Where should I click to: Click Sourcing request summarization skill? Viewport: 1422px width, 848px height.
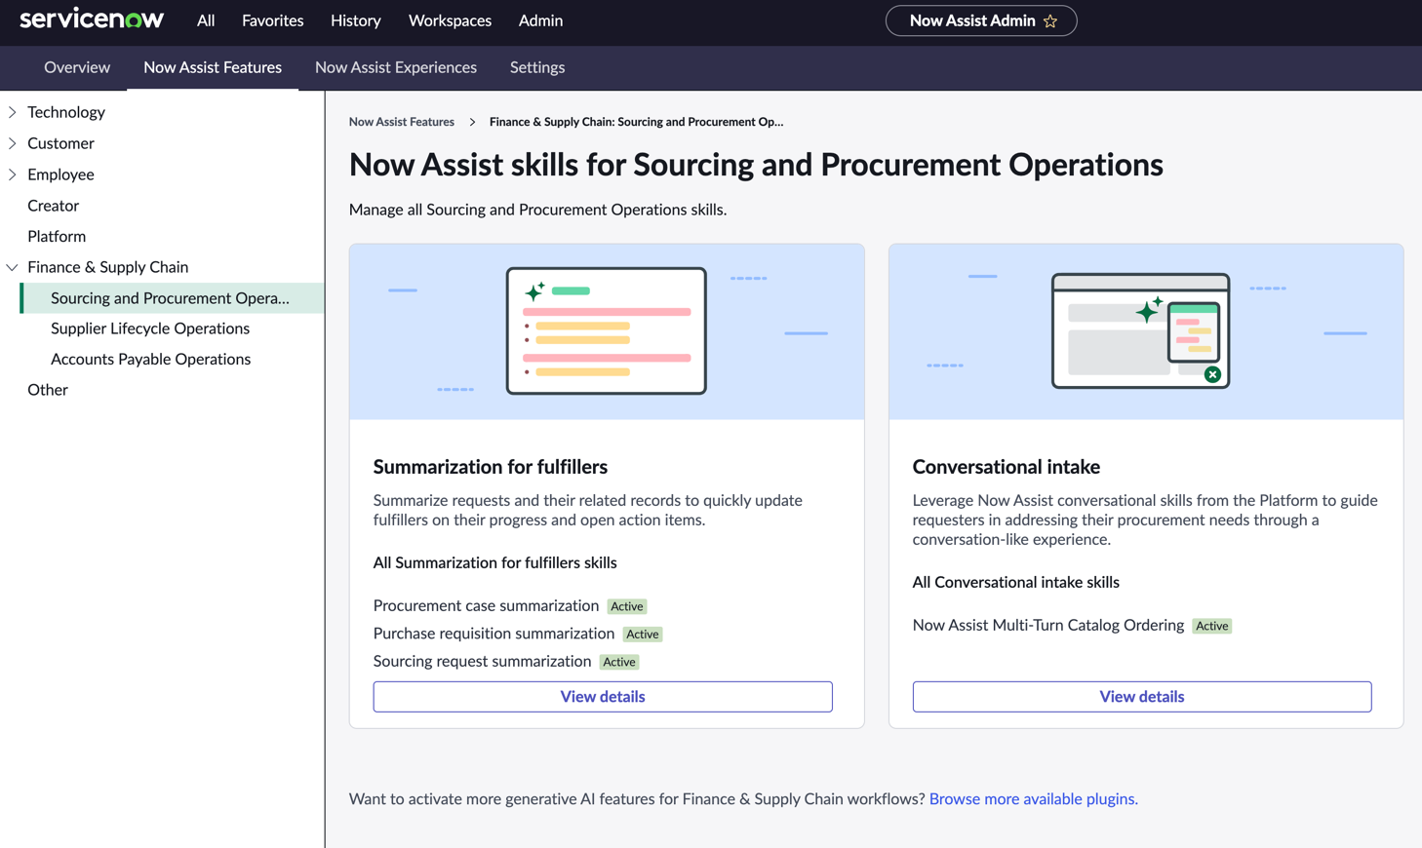point(482,661)
